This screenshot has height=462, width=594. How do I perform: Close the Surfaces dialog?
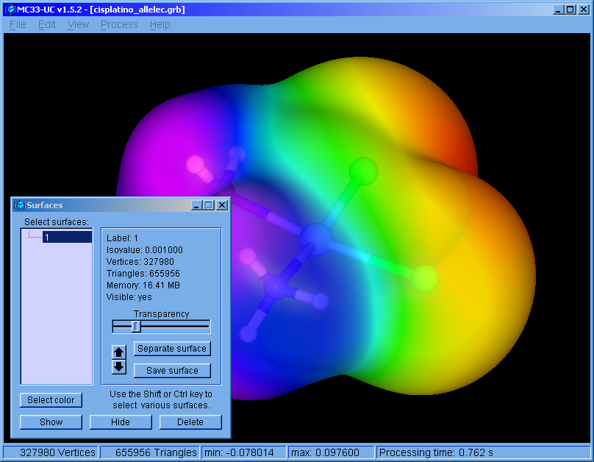pos(222,205)
